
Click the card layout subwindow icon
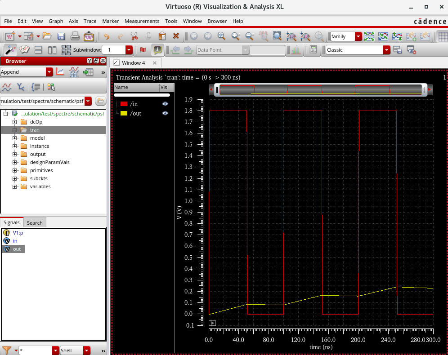pos(24,50)
